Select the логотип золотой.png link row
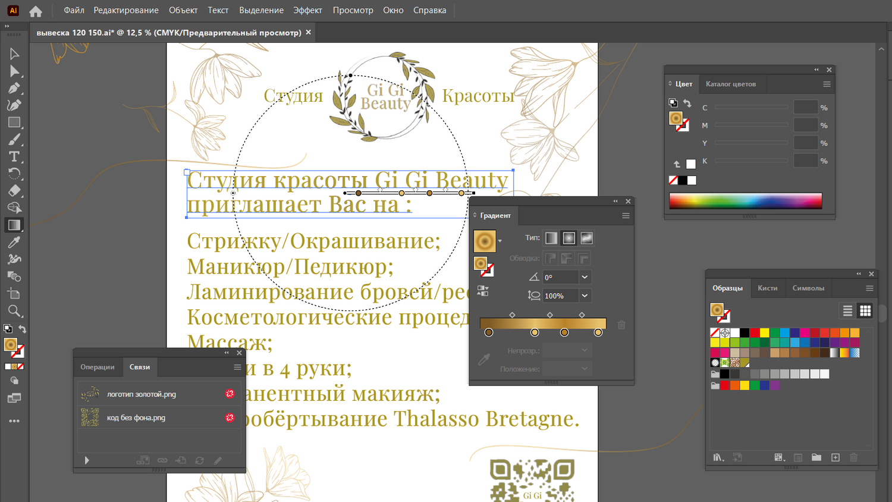892x502 pixels. (159, 394)
